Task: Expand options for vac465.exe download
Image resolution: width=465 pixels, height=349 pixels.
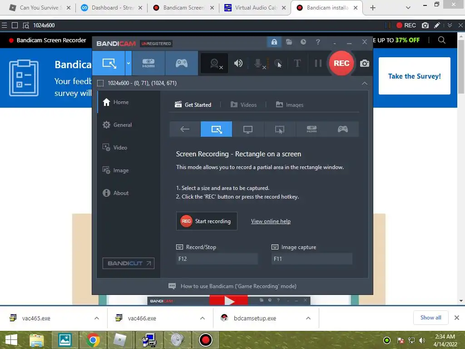Action: tap(97, 318)
